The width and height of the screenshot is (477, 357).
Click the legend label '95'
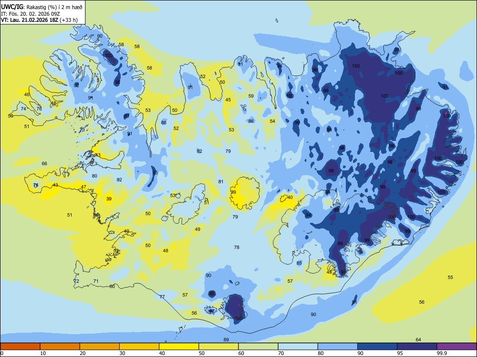point(400,353)
